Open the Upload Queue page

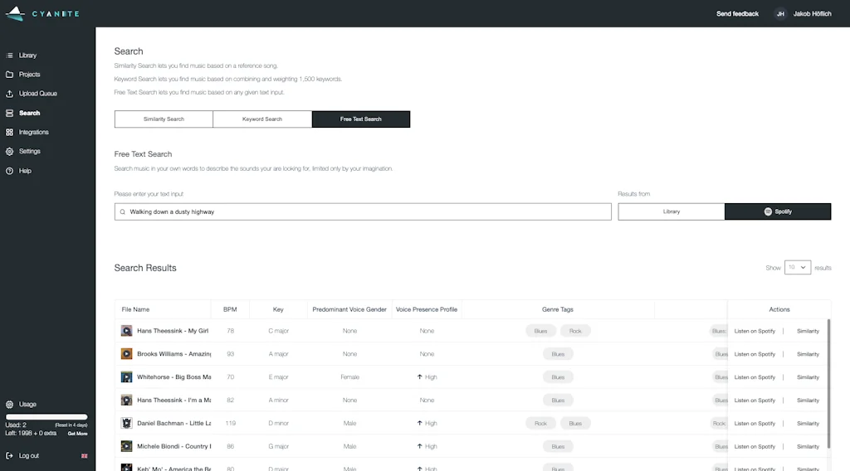point(37,94)
